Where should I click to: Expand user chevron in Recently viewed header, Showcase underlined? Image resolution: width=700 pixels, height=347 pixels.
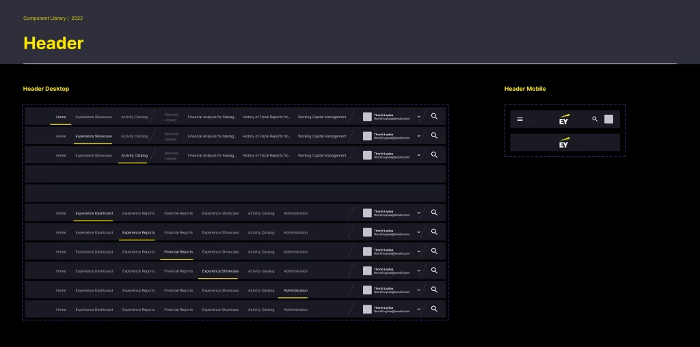pyautogui.click(x=419, y=136)
